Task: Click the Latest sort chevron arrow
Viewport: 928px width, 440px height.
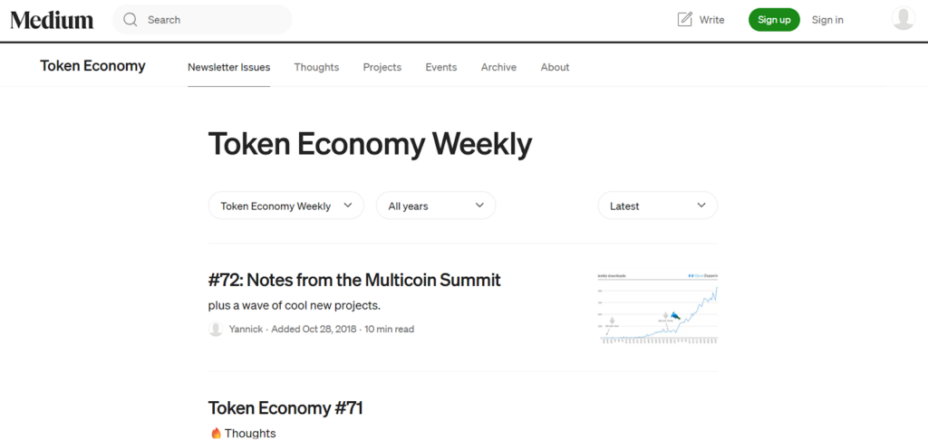Action: (x=701, y=206)
